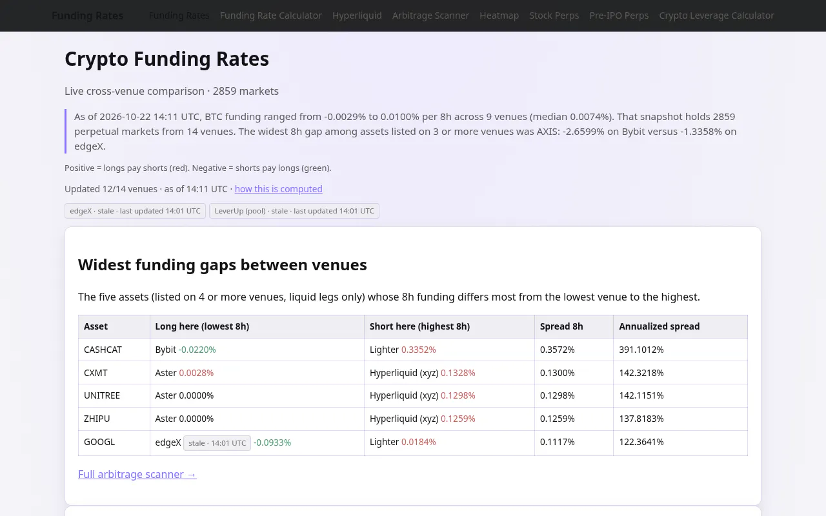826x516 pixels.
Task: Open the Funding Rates nav link beside Funding Rate Calculator
Action: pos(179,15)
